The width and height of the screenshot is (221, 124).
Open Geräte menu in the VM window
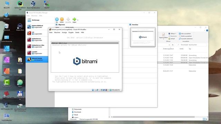click(x=77, y=32)
